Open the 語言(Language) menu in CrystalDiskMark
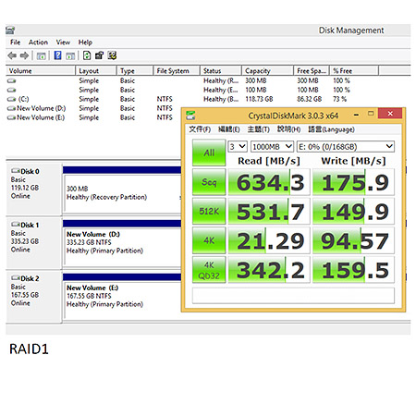Viewport: 416px width, 416px height. (331, 129)
